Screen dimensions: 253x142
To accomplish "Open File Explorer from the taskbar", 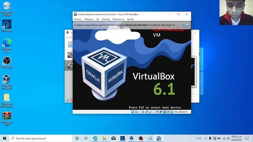I will click(104, 138).
